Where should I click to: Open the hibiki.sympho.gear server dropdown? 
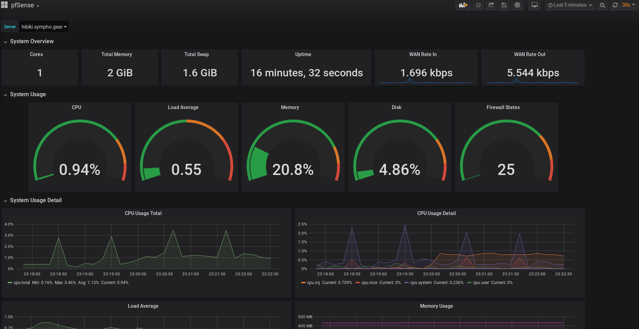pyautogui.click(x=44, y=27)
